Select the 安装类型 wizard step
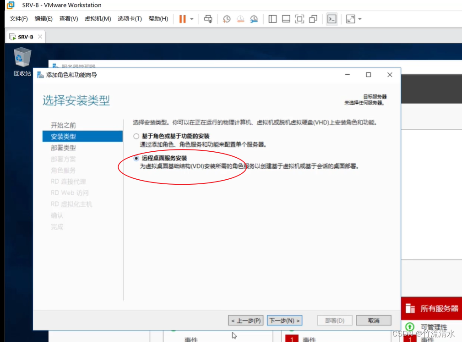Screen dimensions: 462x342 pyautogui.click(x=82, y=136)
